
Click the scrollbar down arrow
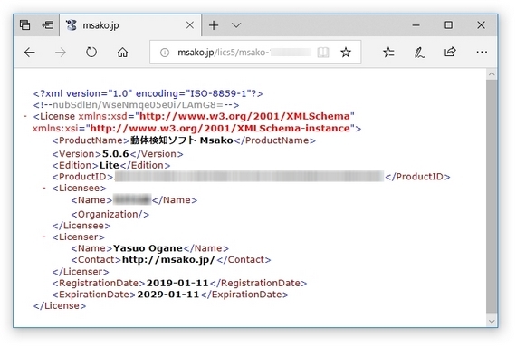click(492, 322)
